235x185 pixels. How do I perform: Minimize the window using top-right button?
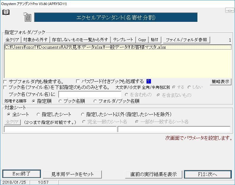coord(230,10)
